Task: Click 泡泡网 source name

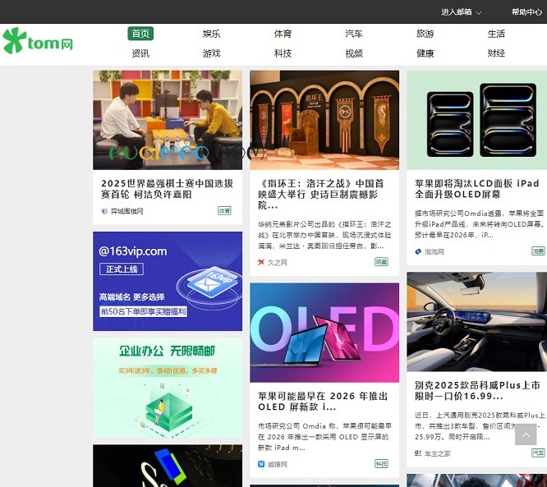Action: click(x=434, y=251)
